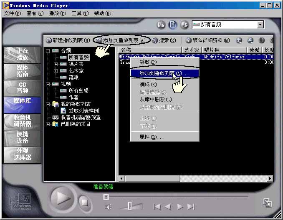Screen dimensions: 283x220
Task: Collapse the 我的播放列表 tree node
Action: point(48,104)
